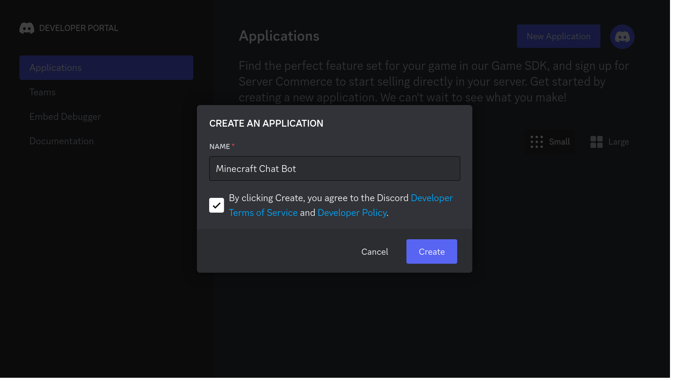Select Applications in the sidebar

click(55, 68)
